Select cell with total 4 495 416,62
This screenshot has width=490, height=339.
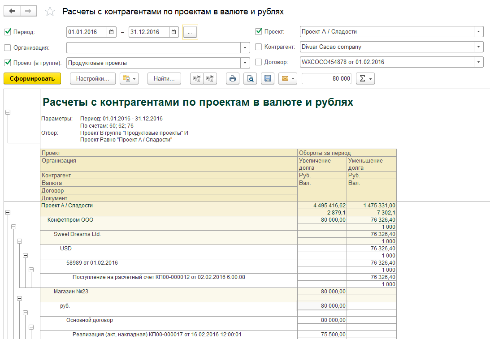point(322,206)
